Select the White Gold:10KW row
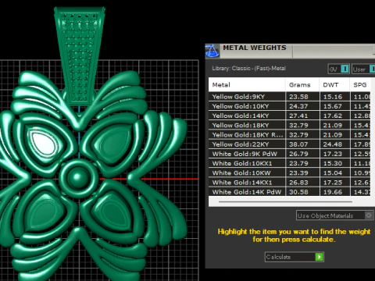This screenshot has height=281, width=375. click(289, 173)
